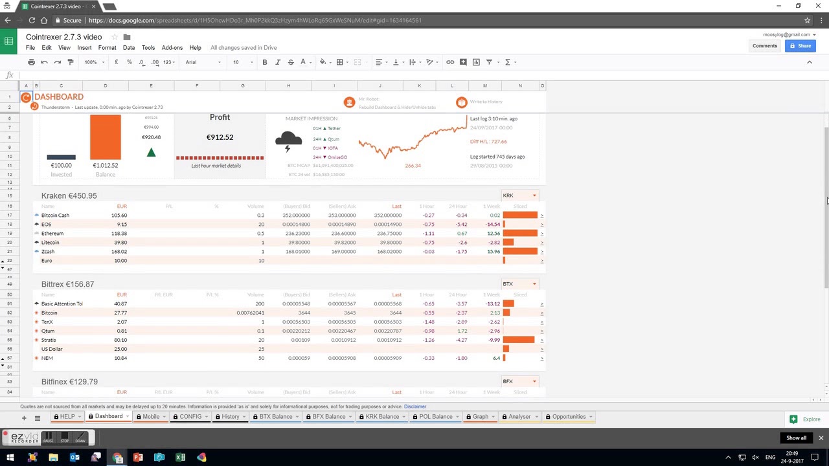Image resolution: width=829 pixels, height=466 pixels.
Task: Open the Windows Start menu
Action: (x=10, y=458)
